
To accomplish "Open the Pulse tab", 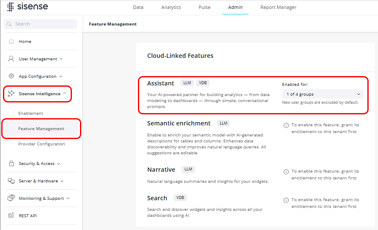I will pos(204,7).
